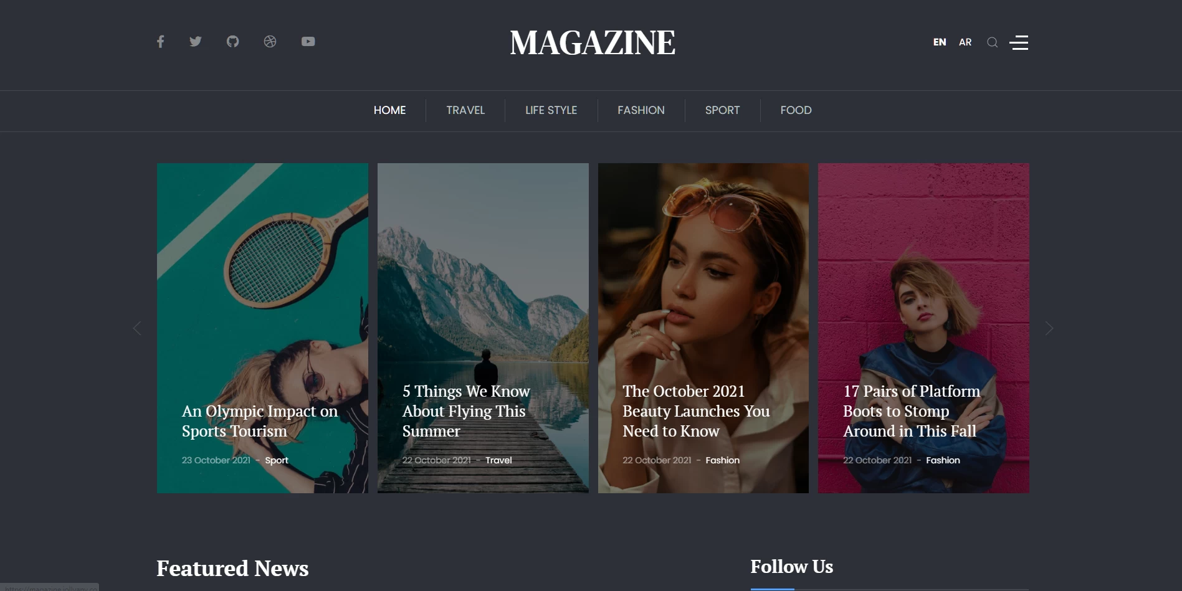1182x591 pixels.
Task: Click the MAGAZINE logo
Action: pos(592,43)
